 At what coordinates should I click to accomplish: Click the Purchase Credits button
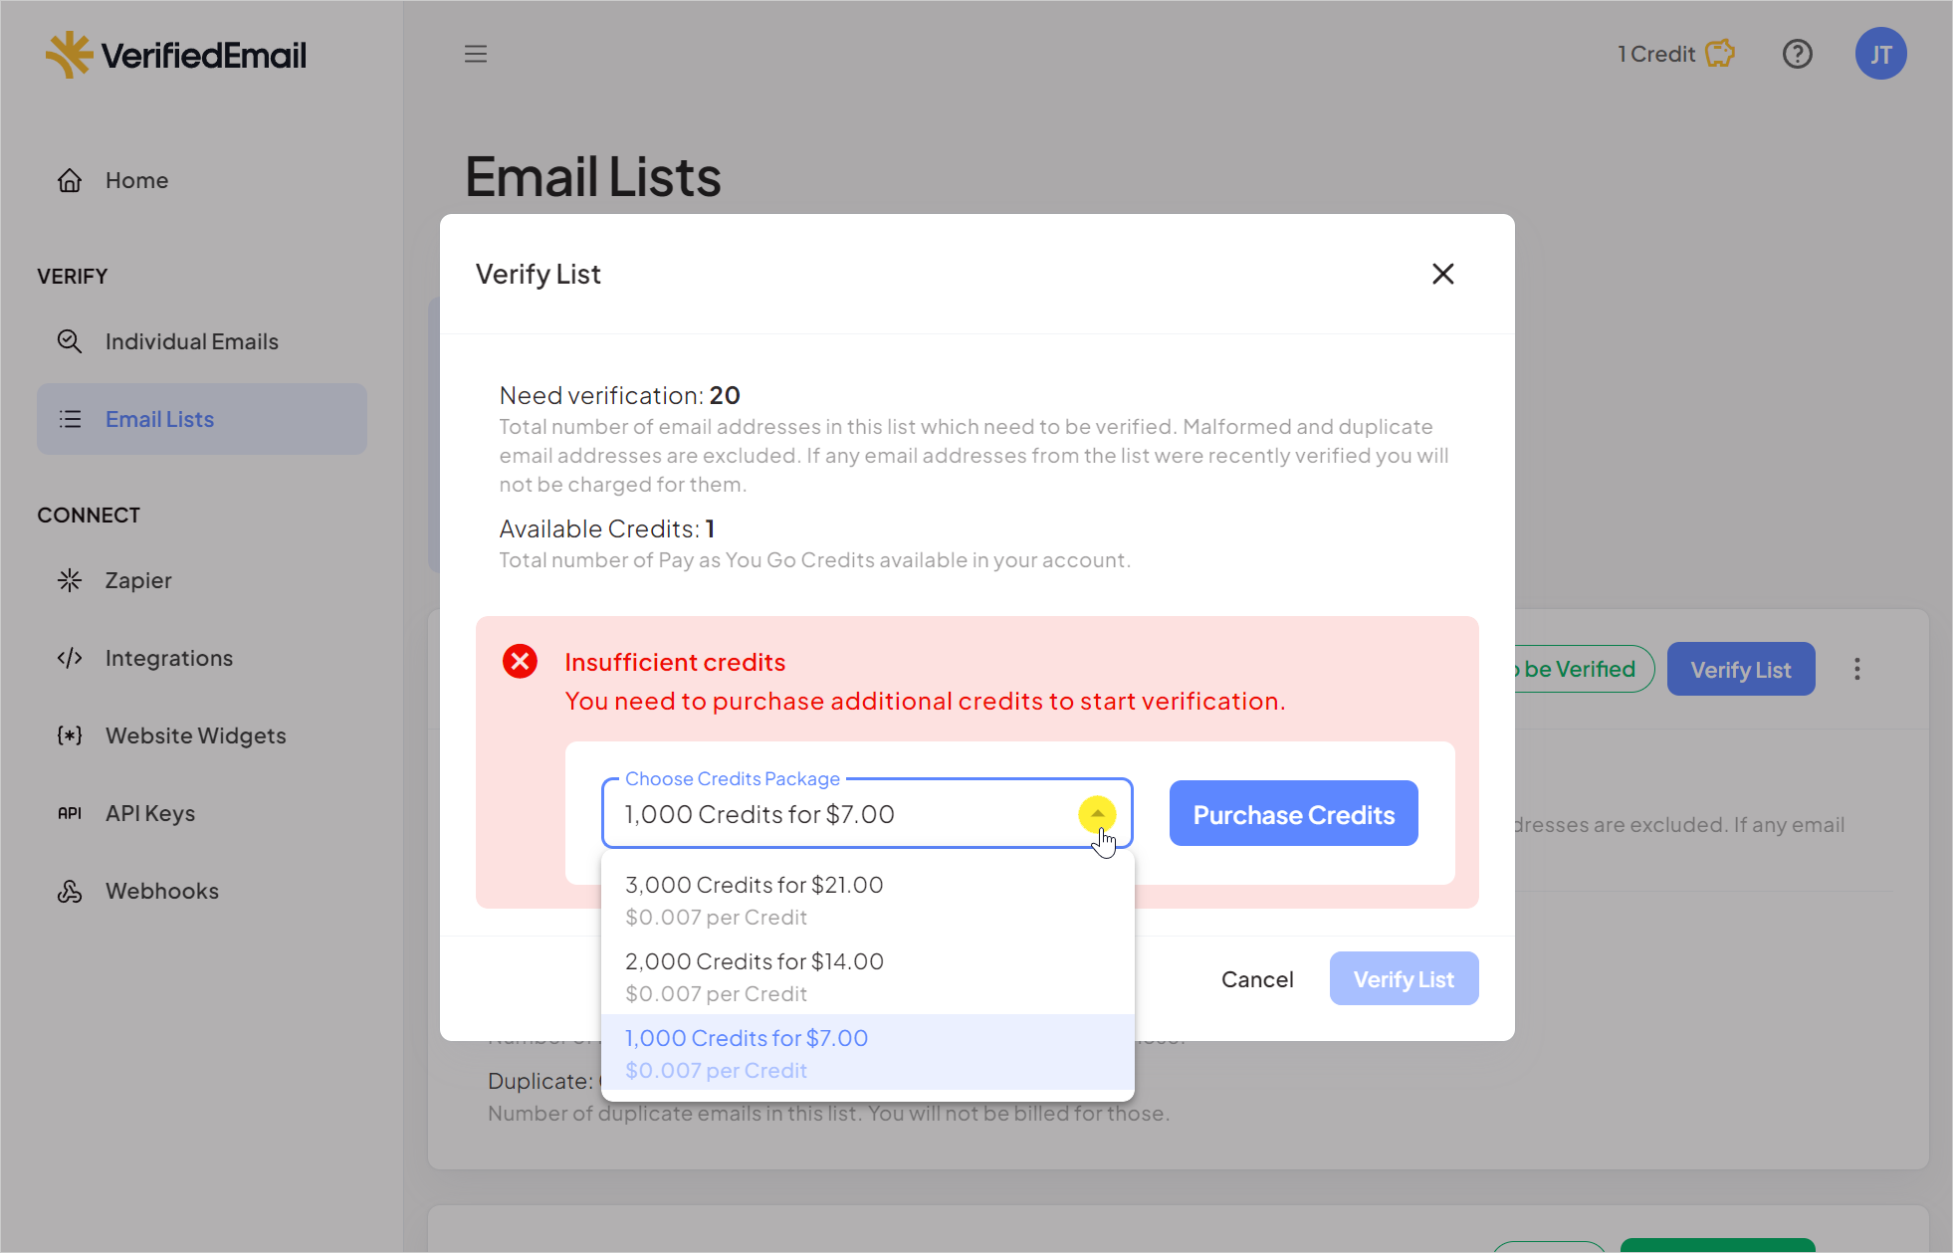(x=1294, y=813)
